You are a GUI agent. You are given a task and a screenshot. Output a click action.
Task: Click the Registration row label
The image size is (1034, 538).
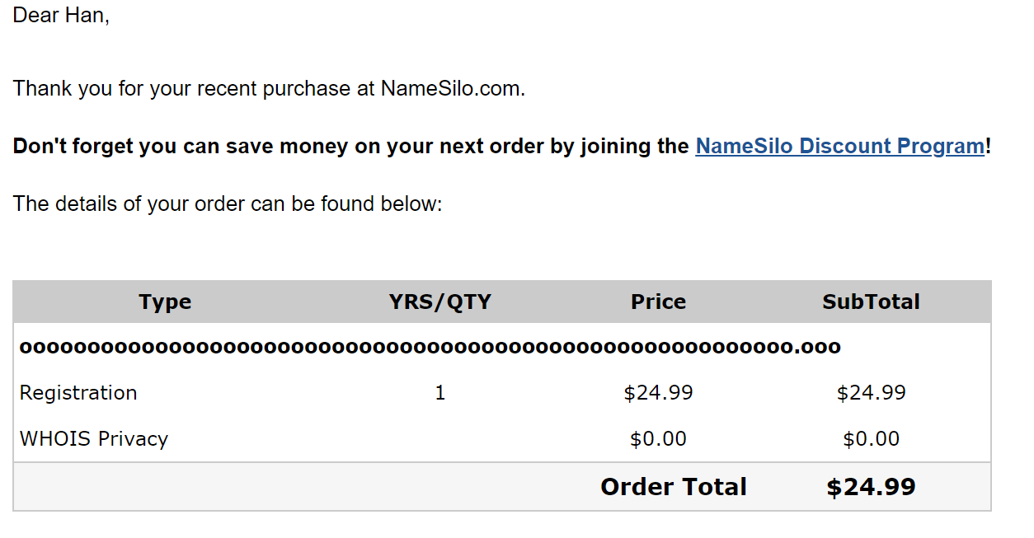[x=78, y=393]
